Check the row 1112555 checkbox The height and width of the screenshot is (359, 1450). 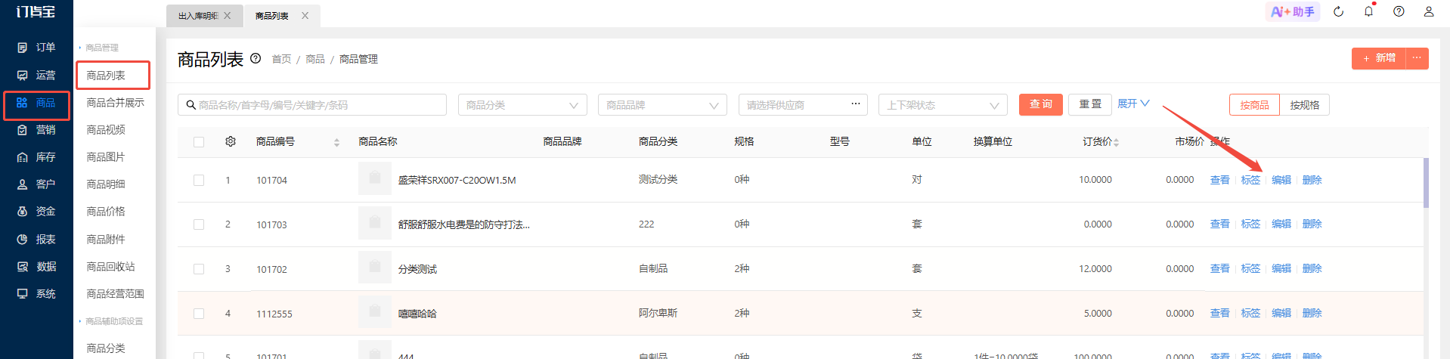(199, 314)
